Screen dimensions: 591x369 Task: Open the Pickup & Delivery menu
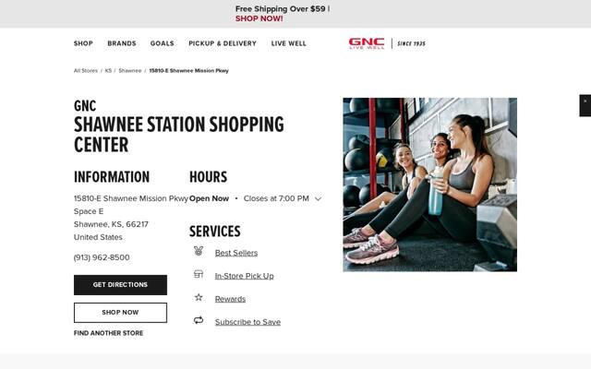pyautogui.click(x=223, y=43)
